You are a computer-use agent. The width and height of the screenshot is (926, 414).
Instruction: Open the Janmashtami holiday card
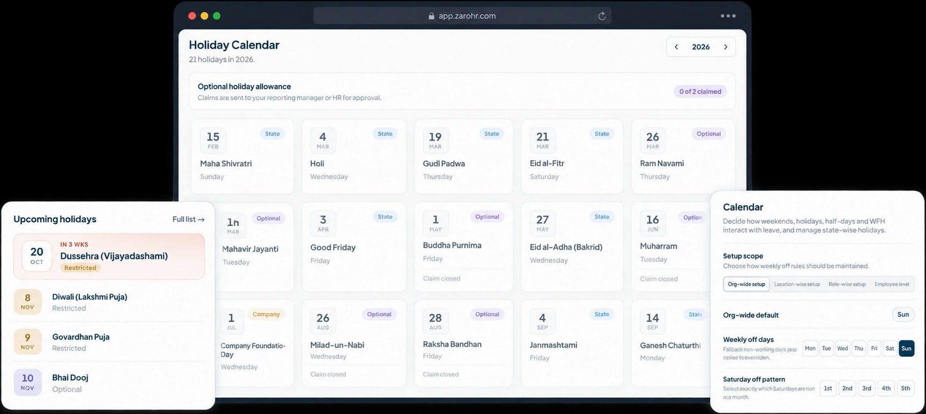tap(572, 343)
